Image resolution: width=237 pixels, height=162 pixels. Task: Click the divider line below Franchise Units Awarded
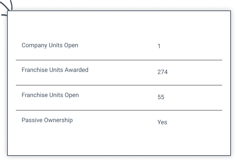(x=119, y=85)
